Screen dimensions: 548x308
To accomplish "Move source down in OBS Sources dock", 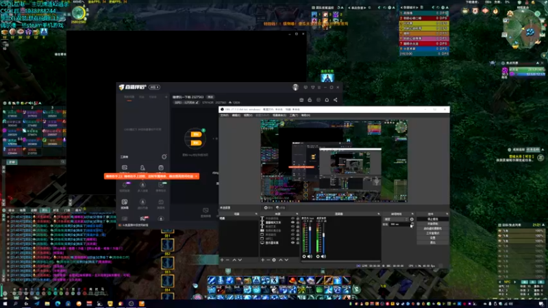I will click(286, 260).
